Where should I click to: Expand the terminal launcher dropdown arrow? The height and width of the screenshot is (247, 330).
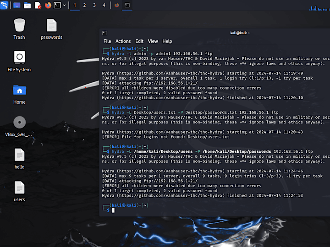pyautogui.click(x=65, y=5)
